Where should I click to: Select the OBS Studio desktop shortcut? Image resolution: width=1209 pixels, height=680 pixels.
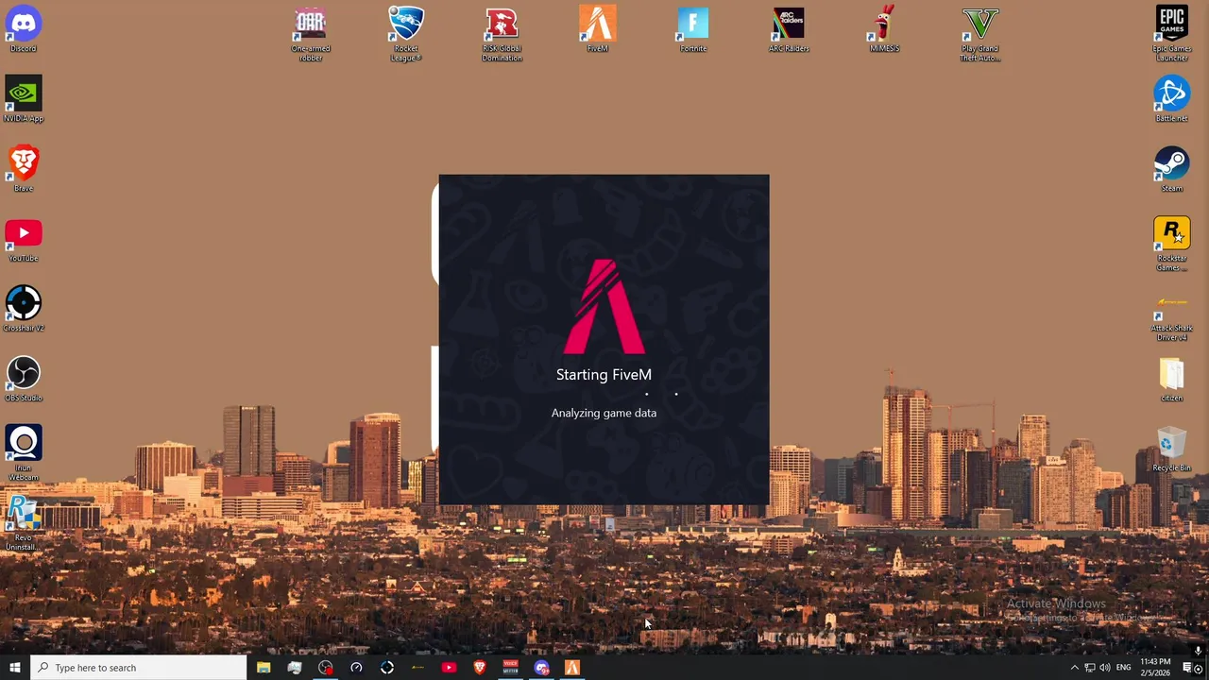[24, 379]
